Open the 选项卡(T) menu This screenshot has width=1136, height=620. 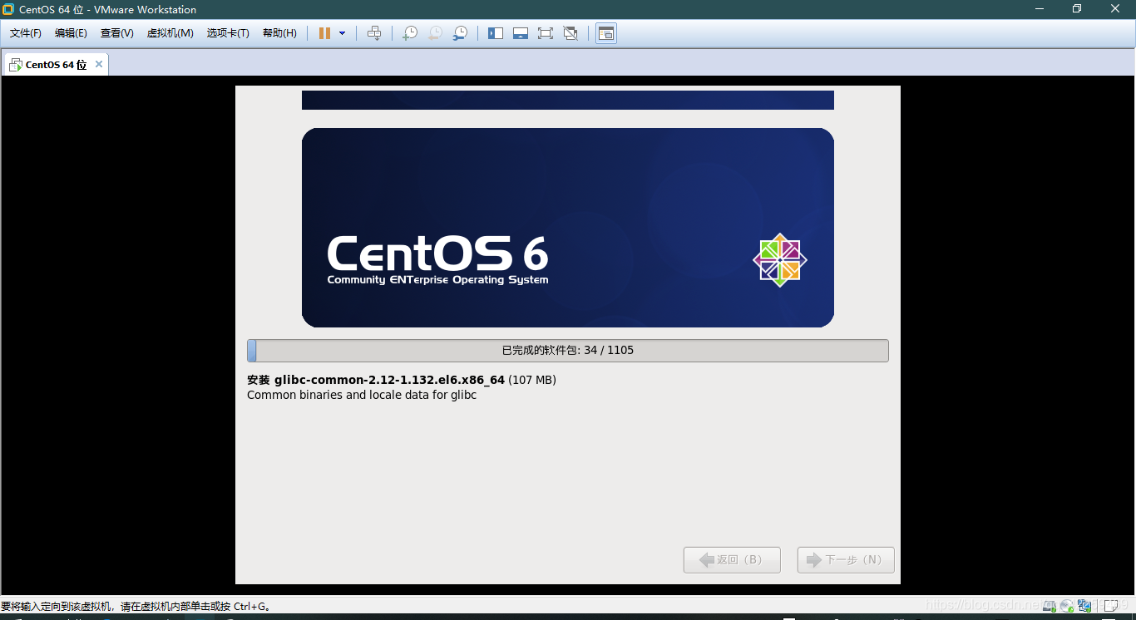228,33
